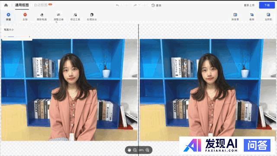Zoom in with the magnifier plus

pos(147,150)
